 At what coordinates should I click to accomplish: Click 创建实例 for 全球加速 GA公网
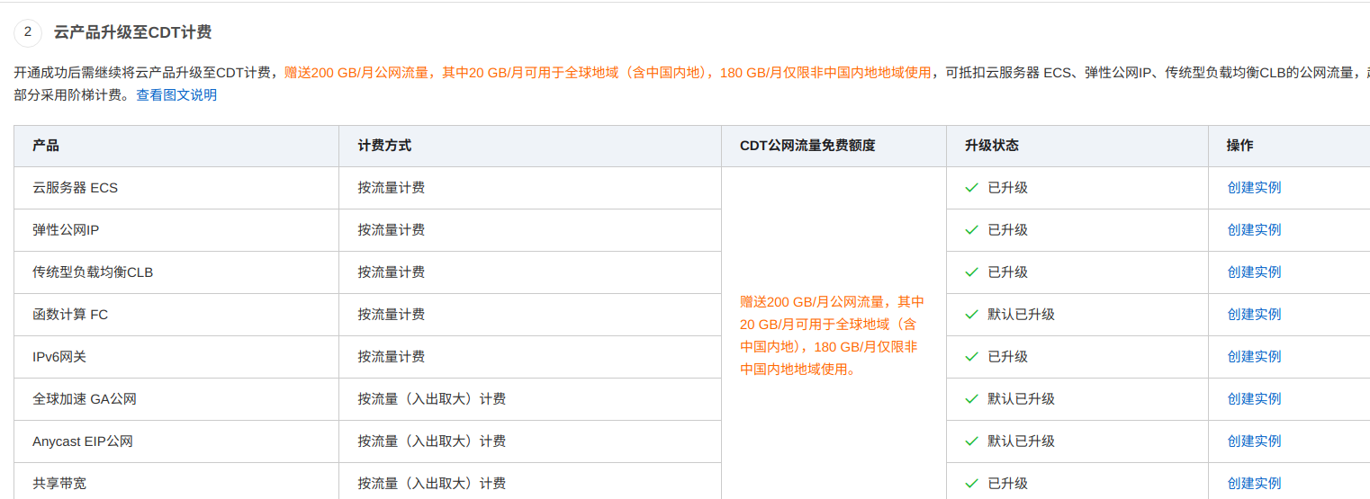click(1254, 399)
